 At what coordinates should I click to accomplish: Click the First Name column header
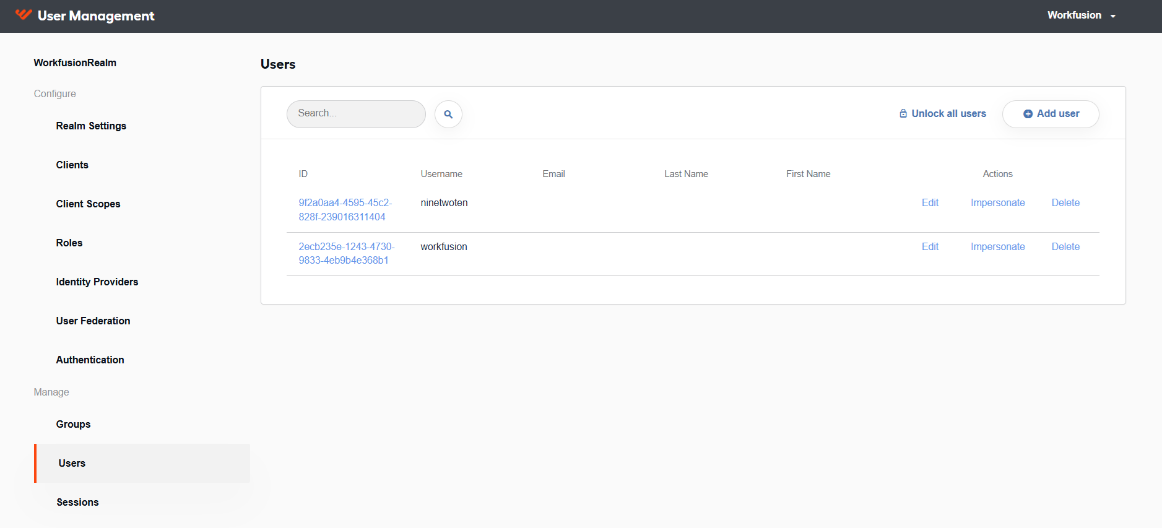808,174
